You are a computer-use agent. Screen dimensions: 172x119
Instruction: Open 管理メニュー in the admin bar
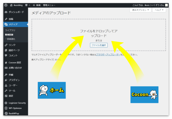coord(49,5)
